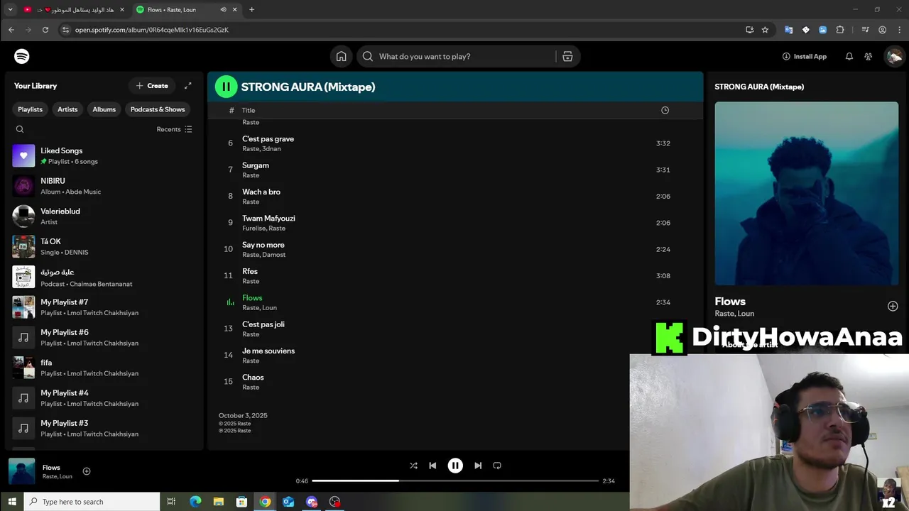Bookmark this page star icon
Image resolution: width=909 pixels, height=511 pixels.
(765, 30)
